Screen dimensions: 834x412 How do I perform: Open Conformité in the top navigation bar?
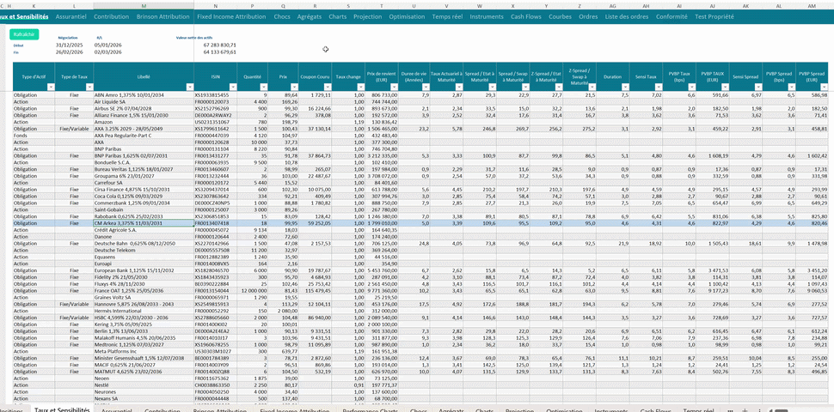tap(671, 16)
